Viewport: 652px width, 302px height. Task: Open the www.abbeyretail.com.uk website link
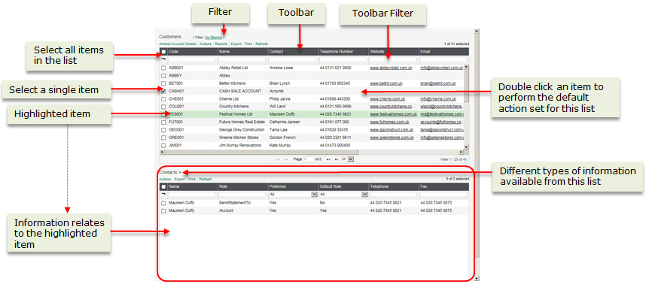(x=390, y=68)
